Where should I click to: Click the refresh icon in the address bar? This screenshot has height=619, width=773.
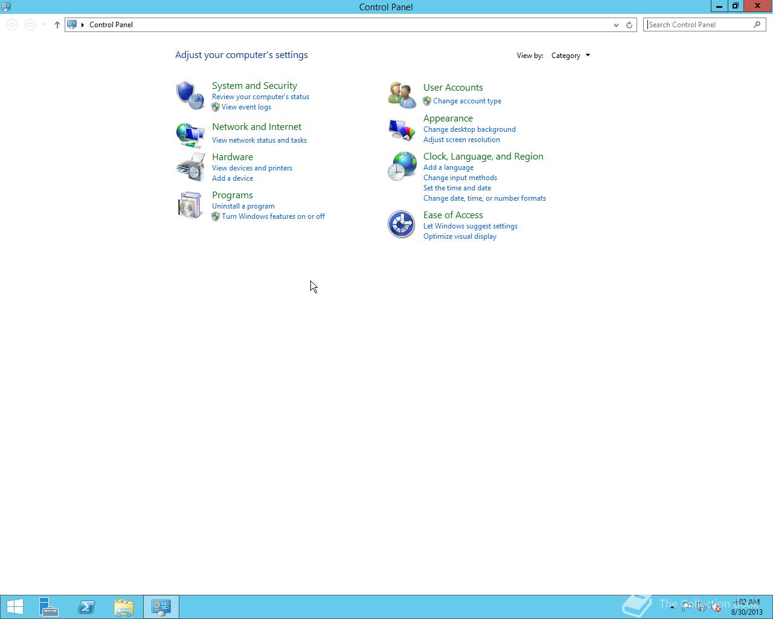(629, 25)
